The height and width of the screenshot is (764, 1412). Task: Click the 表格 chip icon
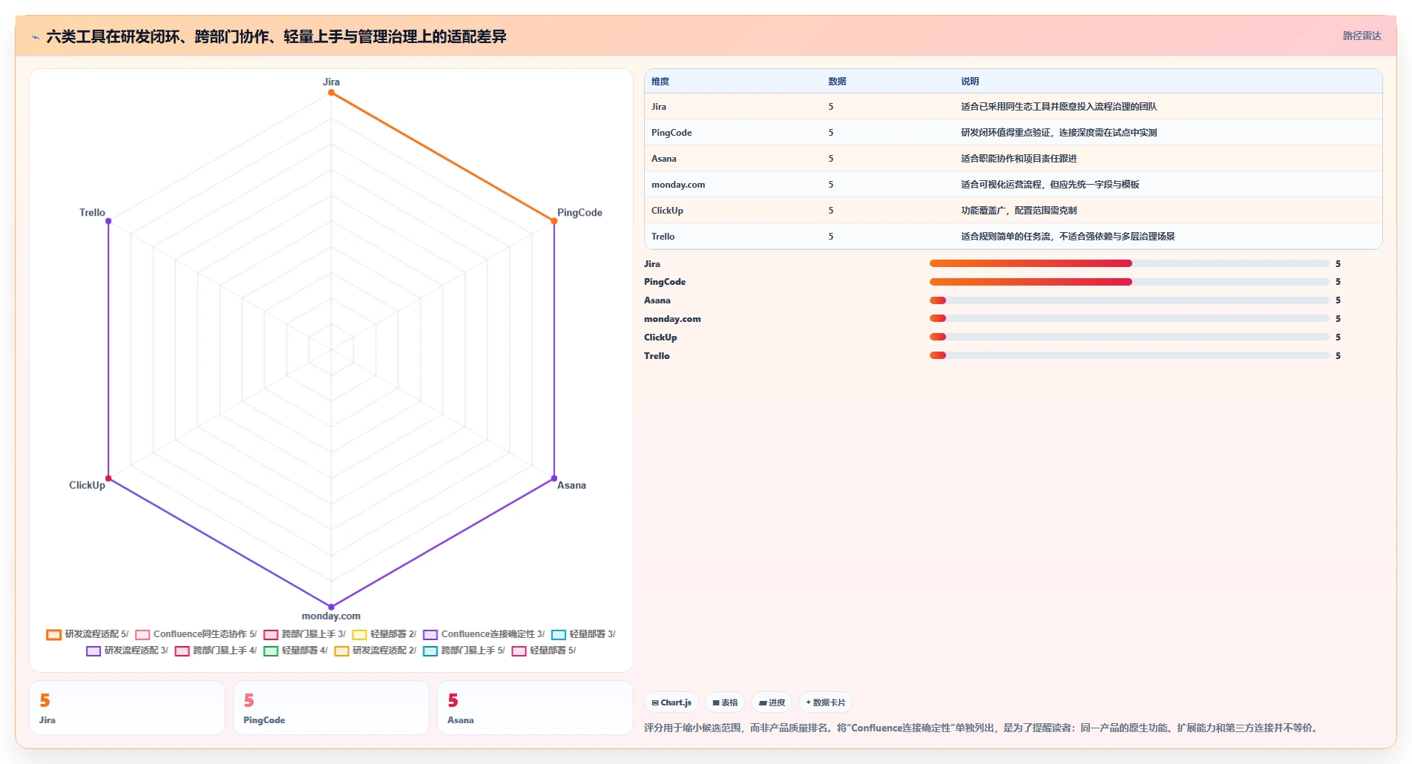716,702
